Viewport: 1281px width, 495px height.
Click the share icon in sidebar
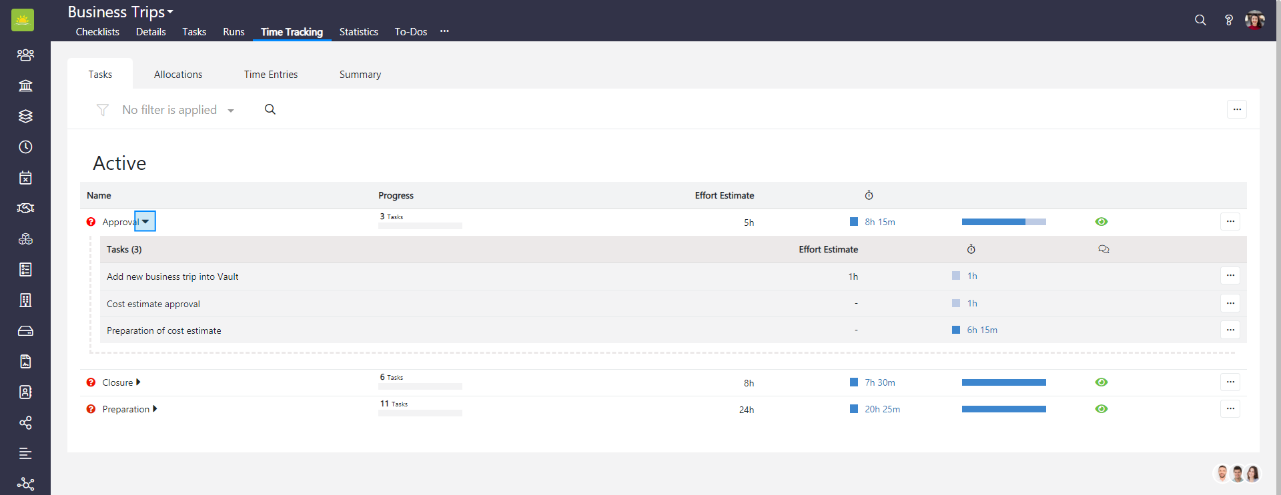[25, 423]
